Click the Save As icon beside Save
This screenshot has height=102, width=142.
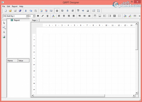coord(20,11)
